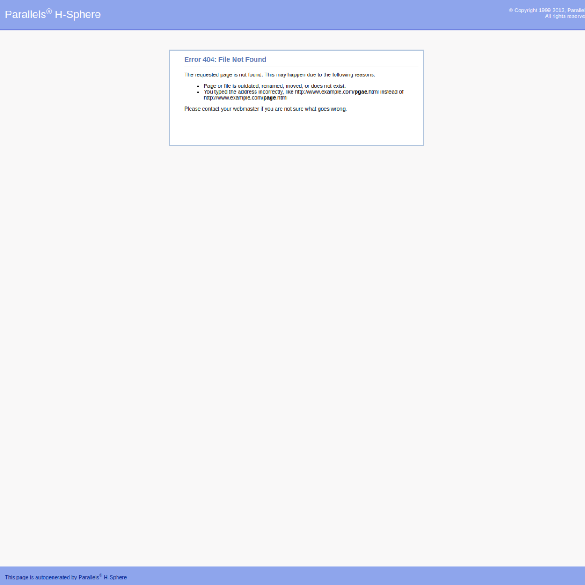
Task: Click the copyright 1999-2013 notice text
Action: coord(547,10)
